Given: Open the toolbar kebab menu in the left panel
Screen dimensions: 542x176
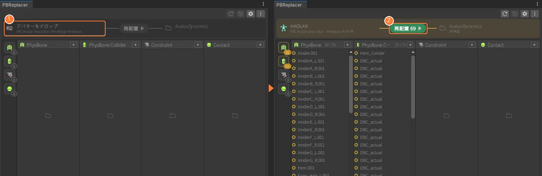Looking at the screenshot, I should (261, 14).
